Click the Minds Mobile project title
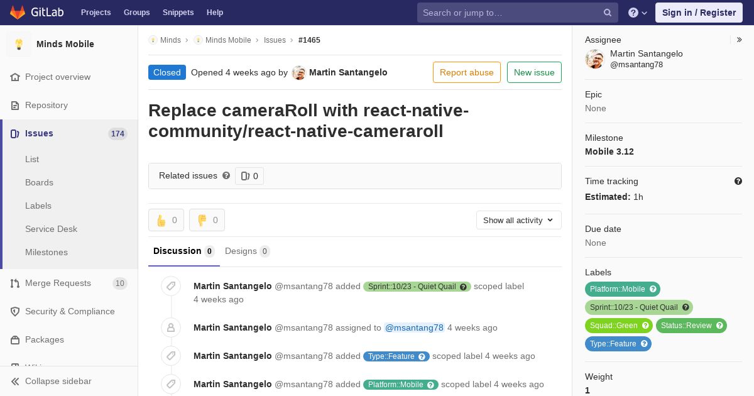The image size is (754, 396). [x=65, y=44]
